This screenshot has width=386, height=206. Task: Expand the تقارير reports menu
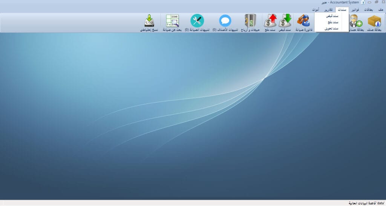[328, 9]
